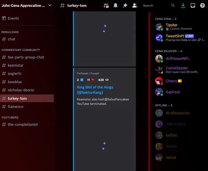Toggle the member list icon
This screenshot has height=171, width=208.
click(135, 6)
